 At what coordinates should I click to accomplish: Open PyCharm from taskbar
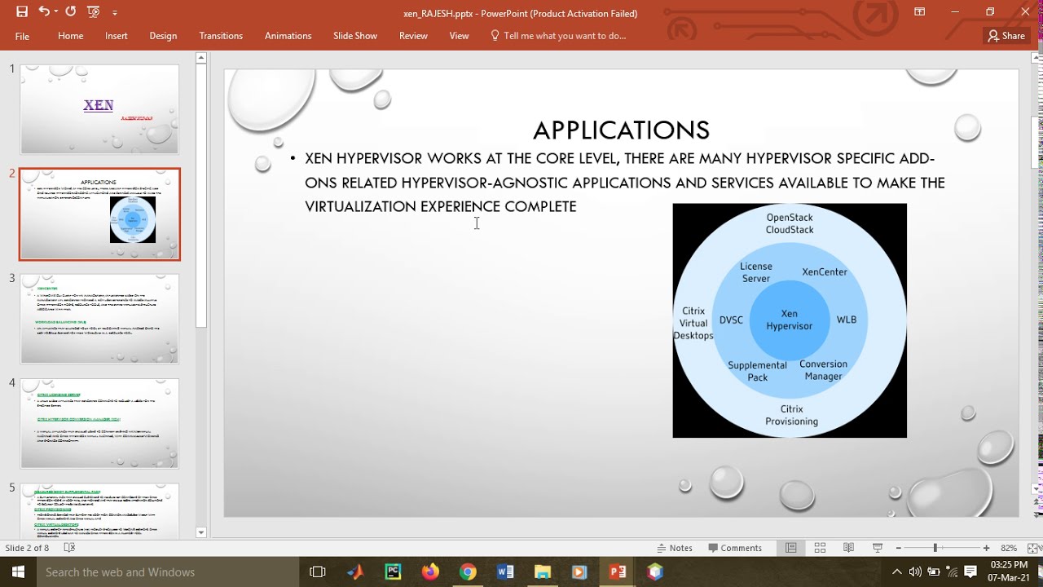[x=393, y=572]
